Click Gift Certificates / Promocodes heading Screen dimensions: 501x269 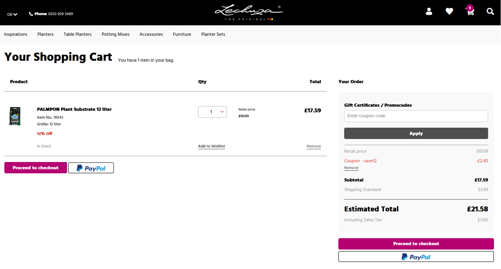pos(378,105)
